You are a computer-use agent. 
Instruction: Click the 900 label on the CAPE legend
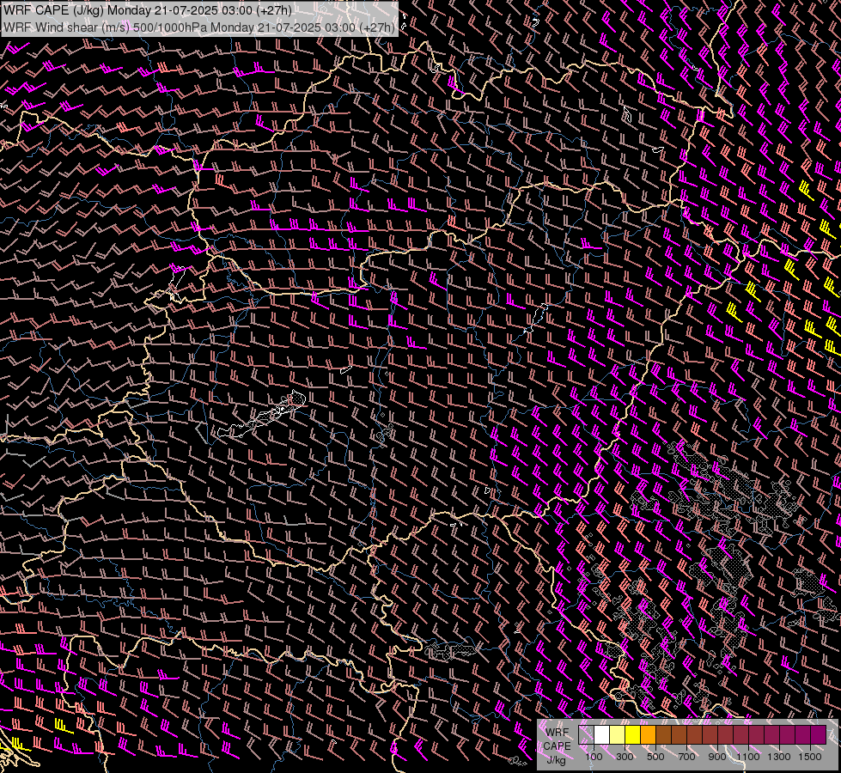[717, 757]
